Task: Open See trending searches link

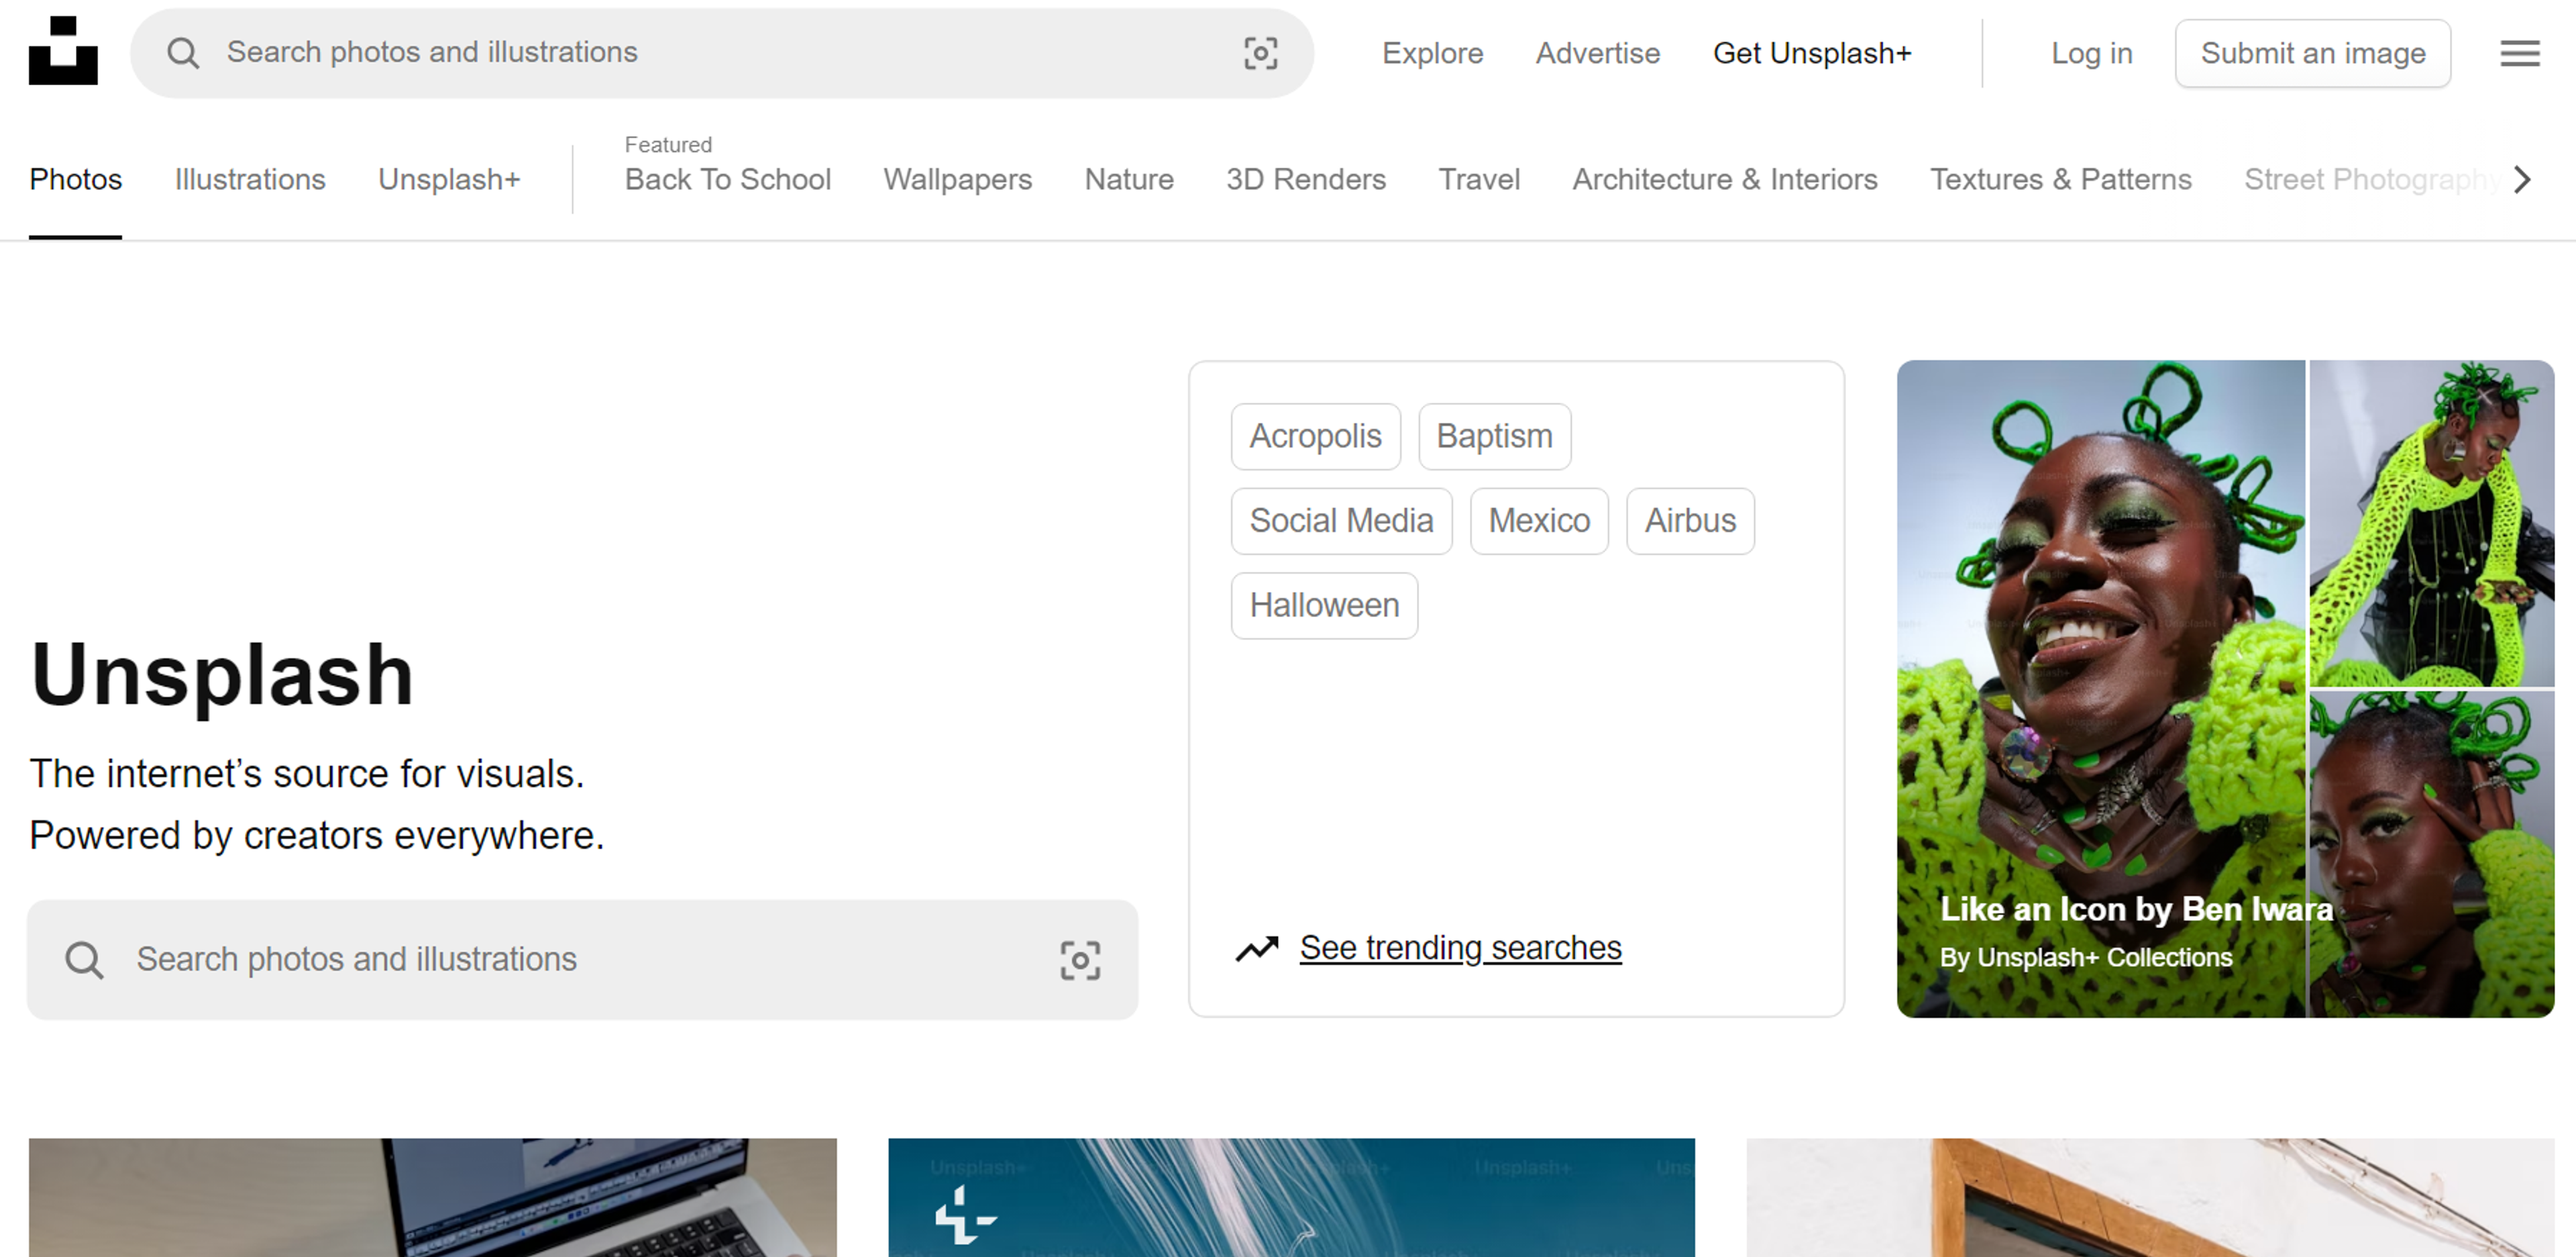Action: coord(1460,948)
